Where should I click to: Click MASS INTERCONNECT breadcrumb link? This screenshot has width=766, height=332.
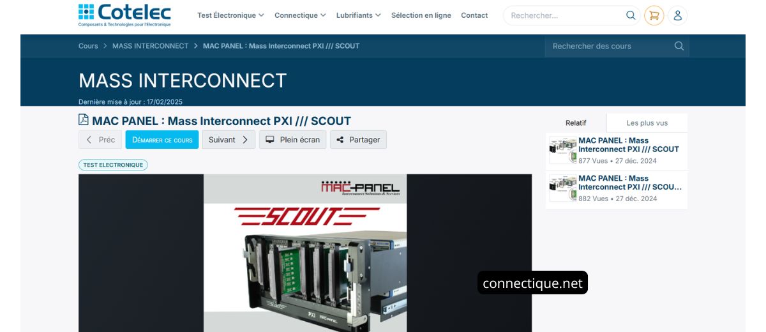click(151, 46)
